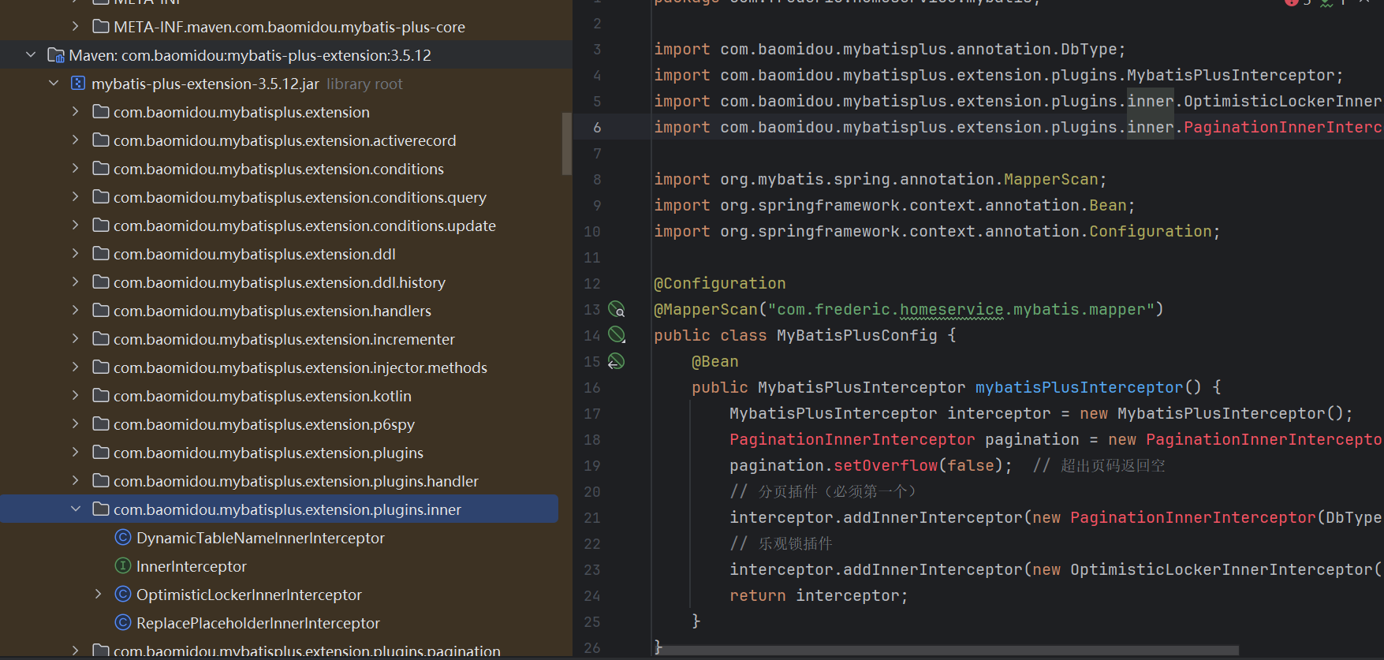Viewport: 1384px width, 660px height.
Task: Click the folder icon of extension.conditions.update package
Action: coord(101,226)
